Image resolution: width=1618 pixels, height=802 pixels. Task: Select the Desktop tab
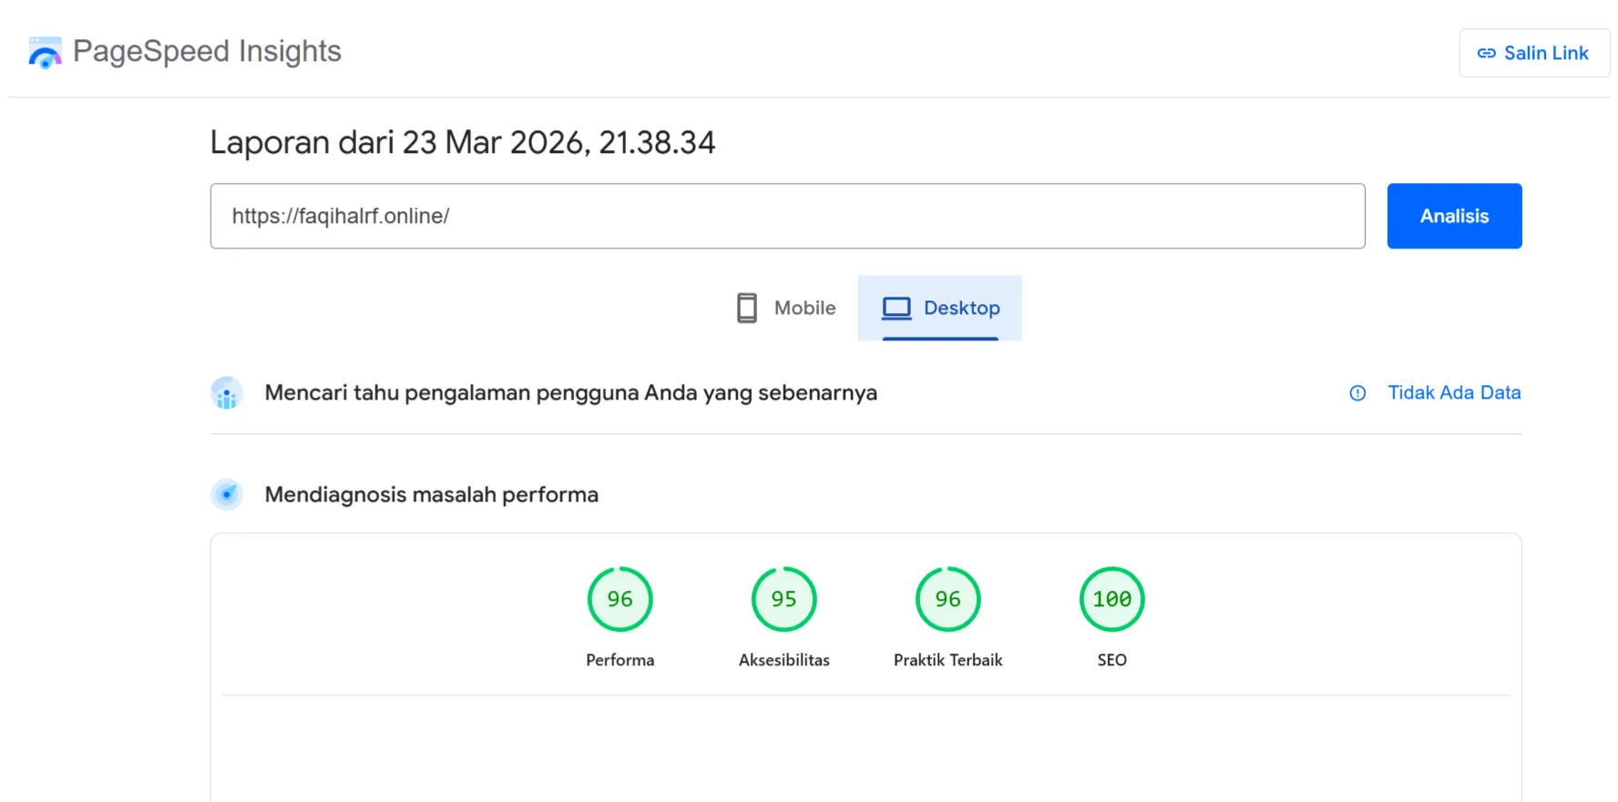pos(940,308)
